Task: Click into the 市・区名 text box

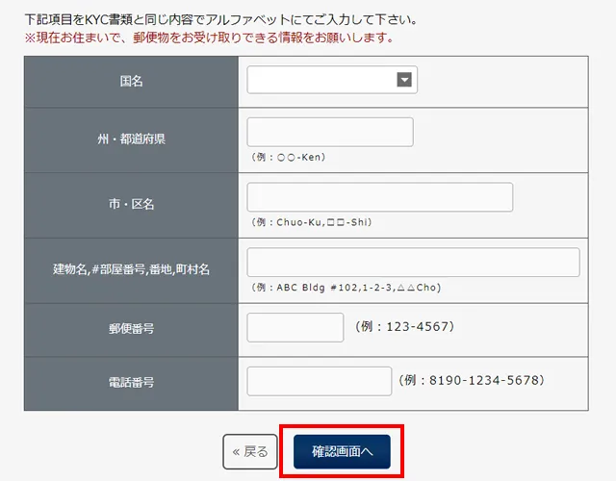Action: click(379, 197)
